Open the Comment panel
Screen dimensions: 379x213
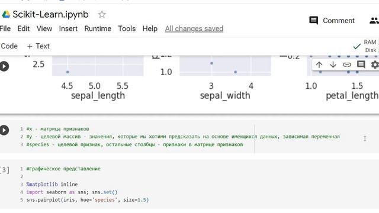pos(332,21)
